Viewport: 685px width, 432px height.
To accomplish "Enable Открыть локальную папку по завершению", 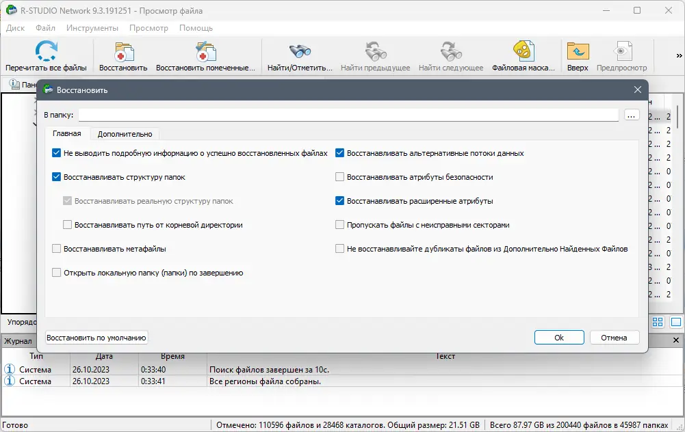I will point(56,273).
